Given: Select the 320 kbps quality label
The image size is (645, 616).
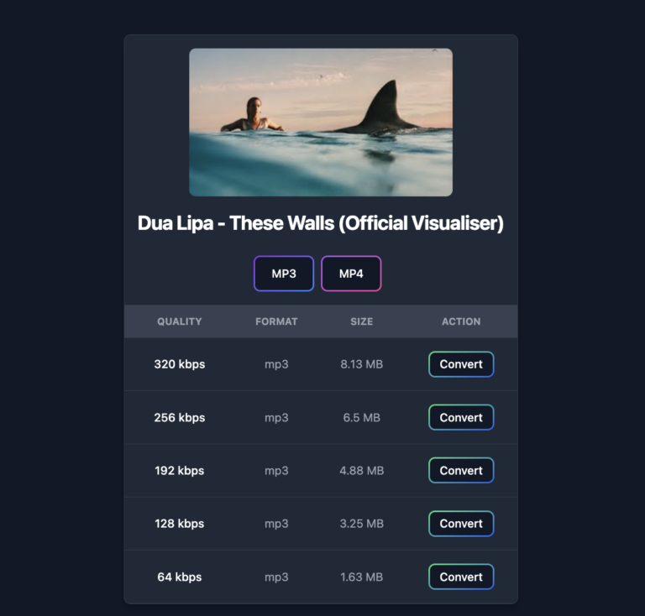Looking at the screenshot, I should click(180, 364).
